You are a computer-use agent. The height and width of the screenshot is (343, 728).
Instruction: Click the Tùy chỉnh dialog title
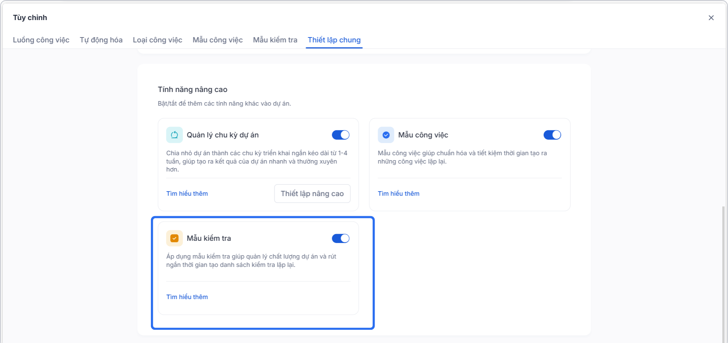point(30,17)
